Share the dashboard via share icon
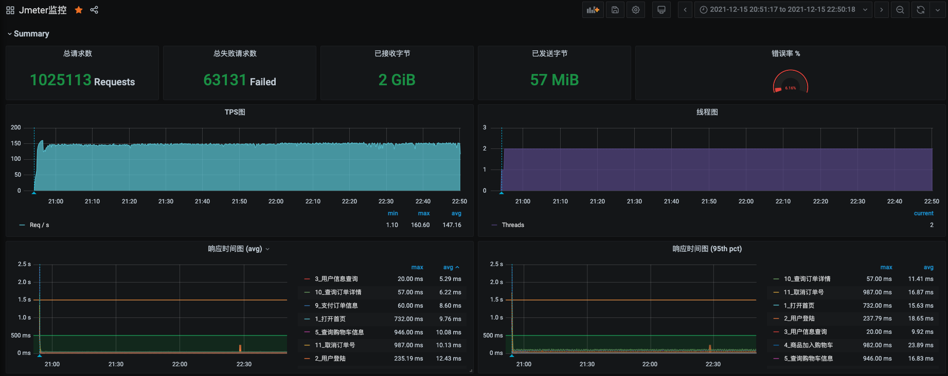The width and height of the screenshot is (948, 376). pos(94,10)
